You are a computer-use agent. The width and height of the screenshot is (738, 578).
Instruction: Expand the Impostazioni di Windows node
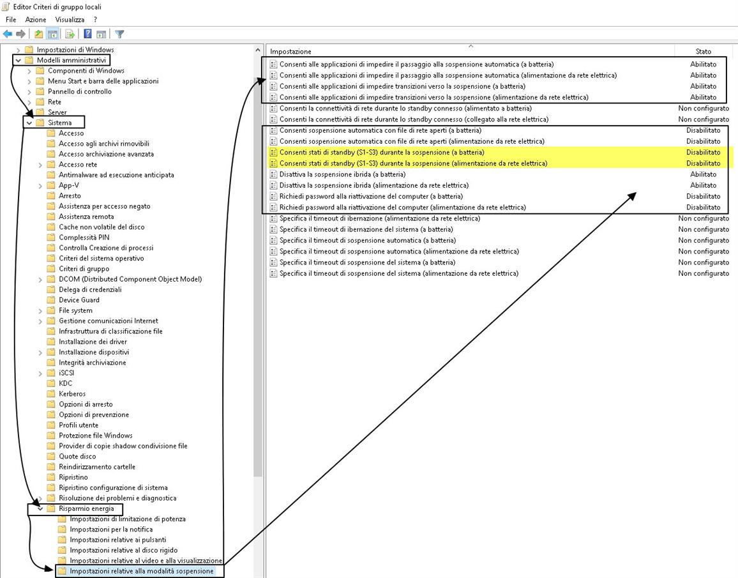click(19, 50)
